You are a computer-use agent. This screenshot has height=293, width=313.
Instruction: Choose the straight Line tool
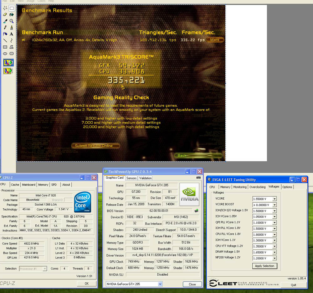click(5, 40)
